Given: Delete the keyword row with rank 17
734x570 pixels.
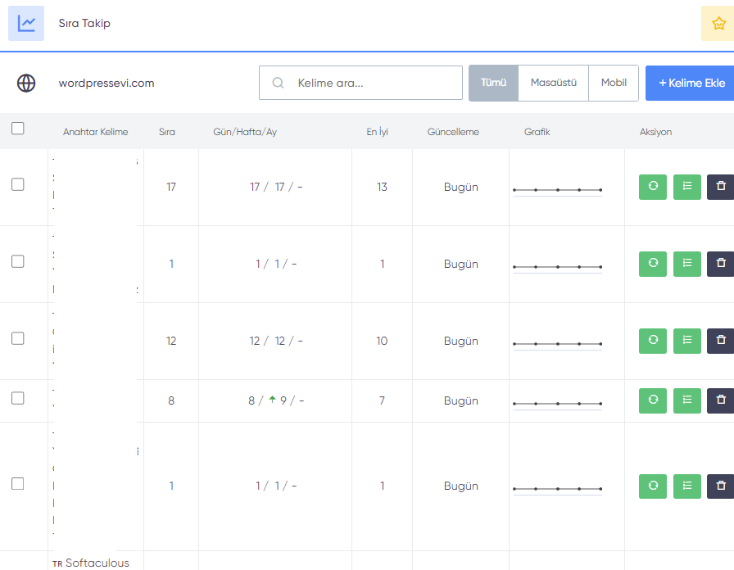Looking at the screenshot, I should coord(720,187).
